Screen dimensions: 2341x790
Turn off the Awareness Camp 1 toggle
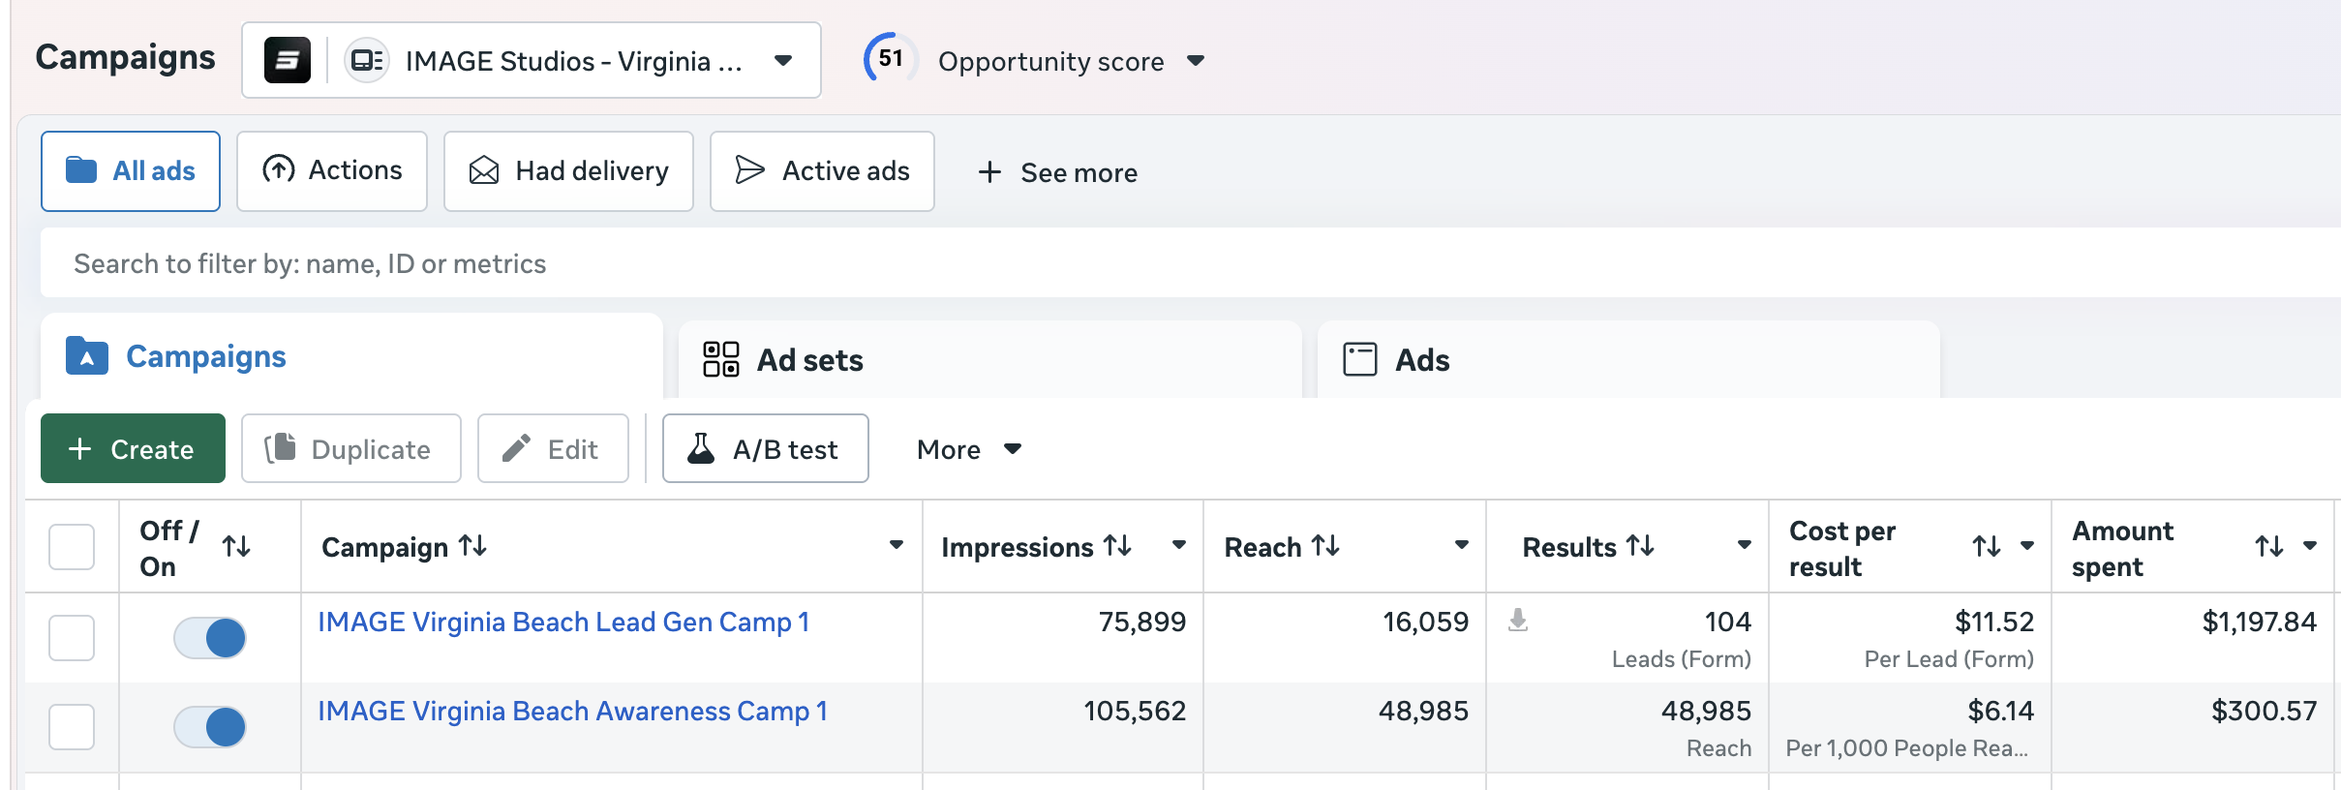click(210, 727)
